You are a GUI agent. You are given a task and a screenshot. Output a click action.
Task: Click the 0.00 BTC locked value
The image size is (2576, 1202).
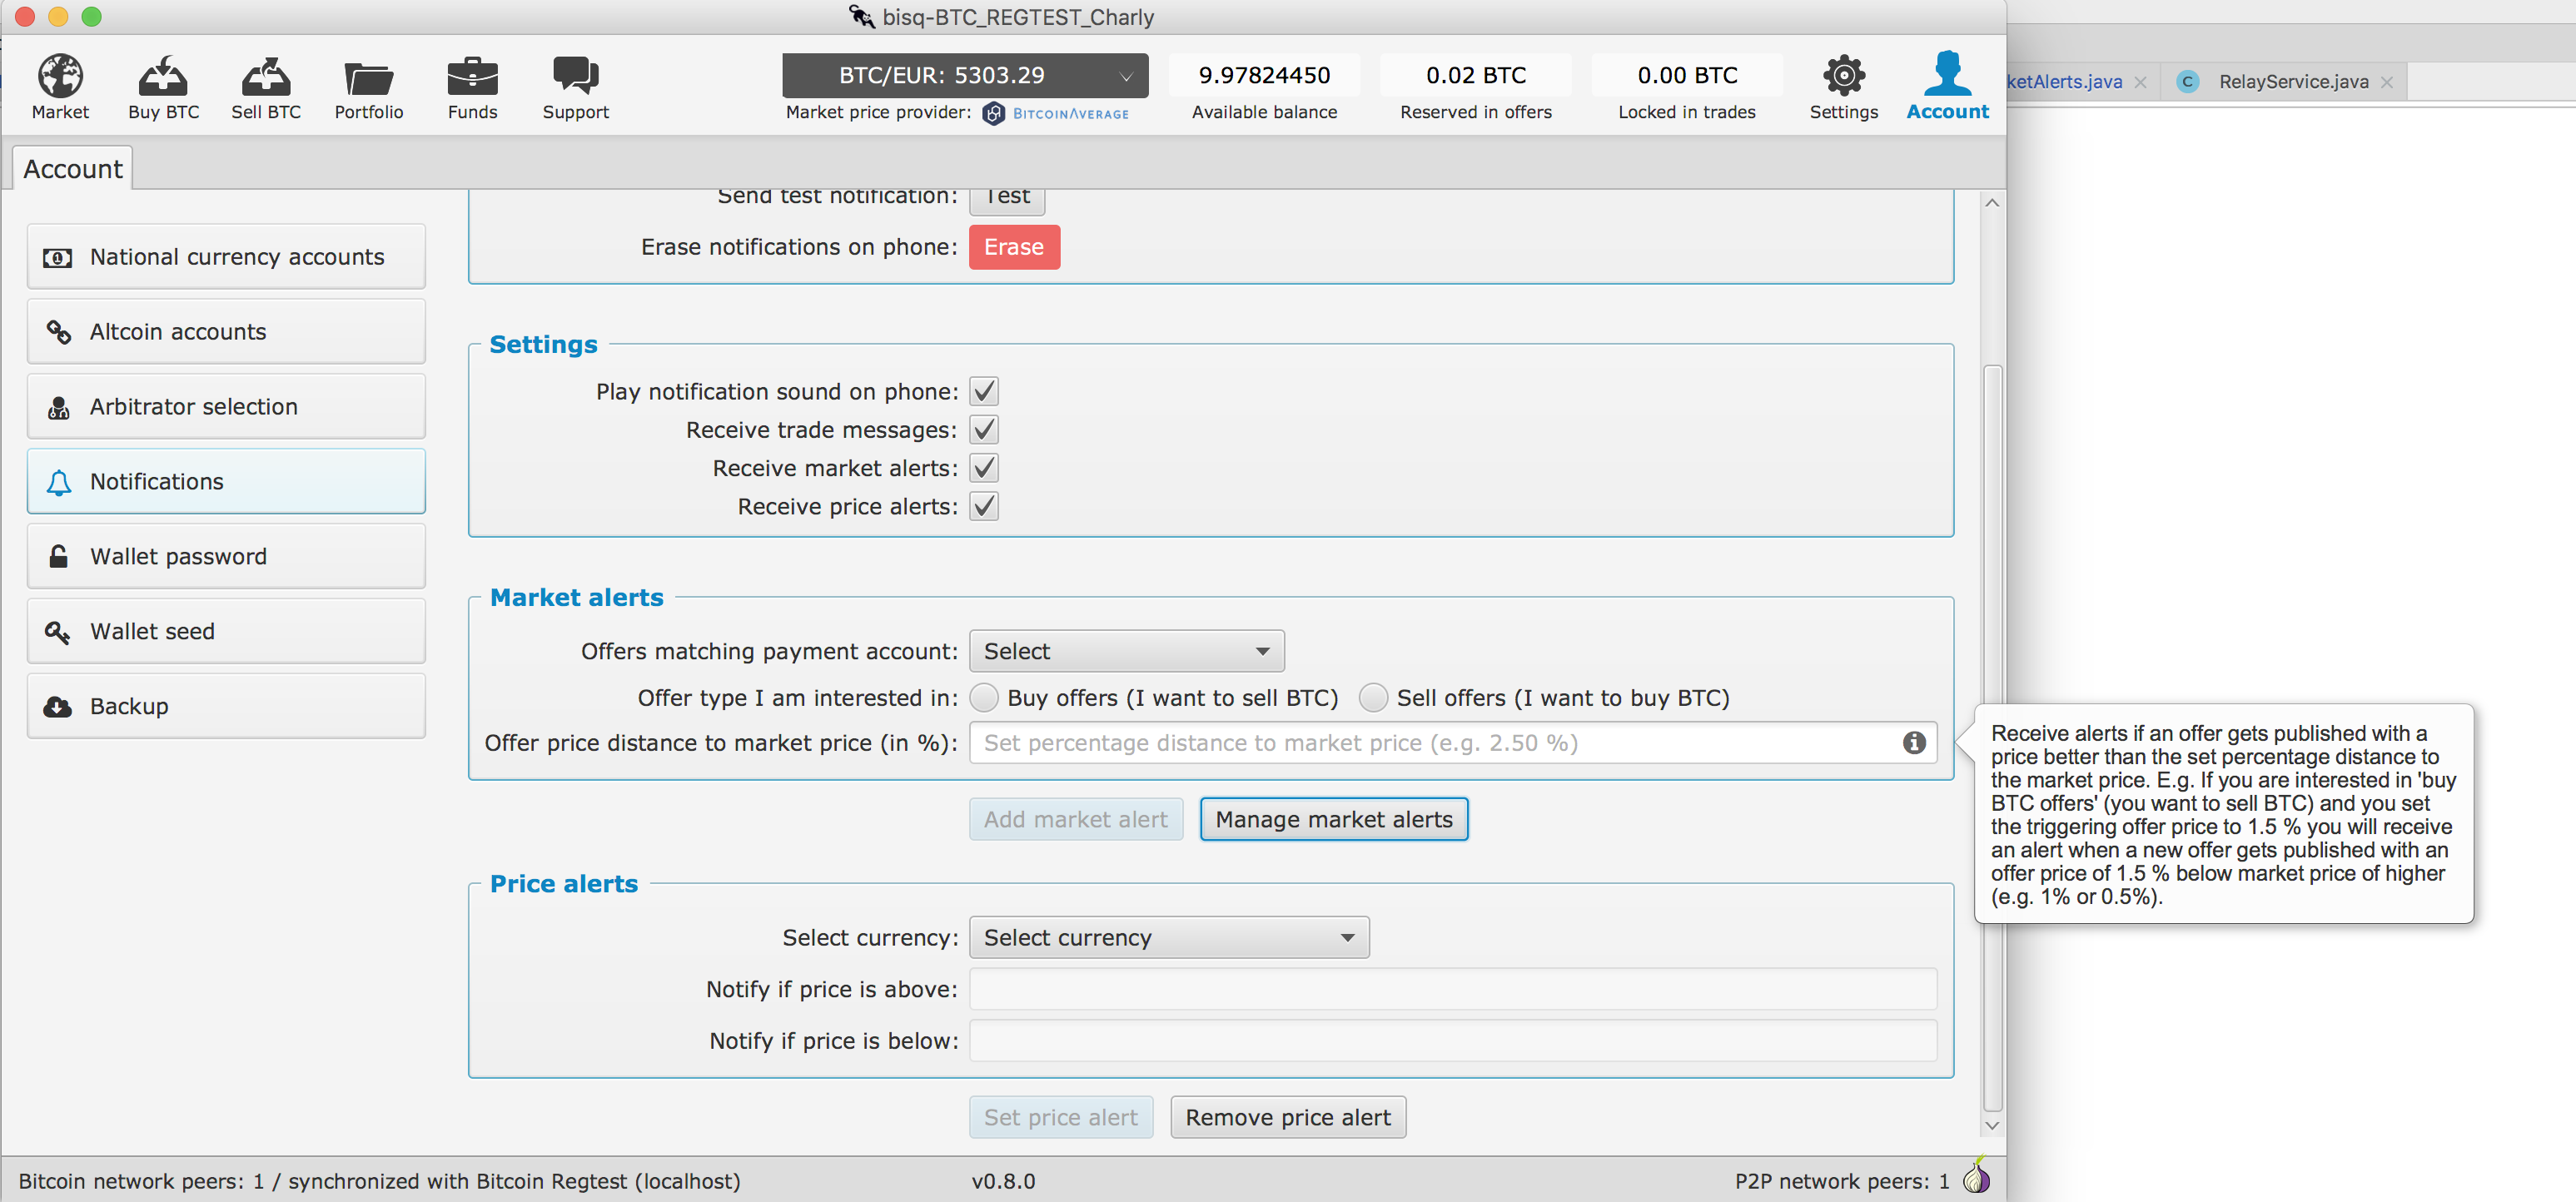point(1687,75)
